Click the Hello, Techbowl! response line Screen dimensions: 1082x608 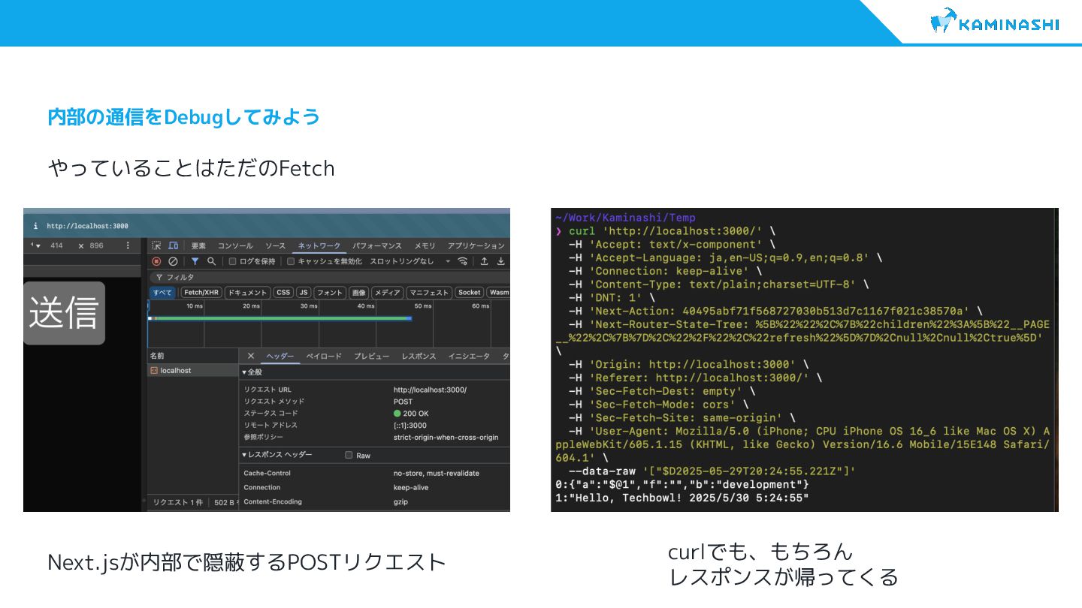[682, 498]
